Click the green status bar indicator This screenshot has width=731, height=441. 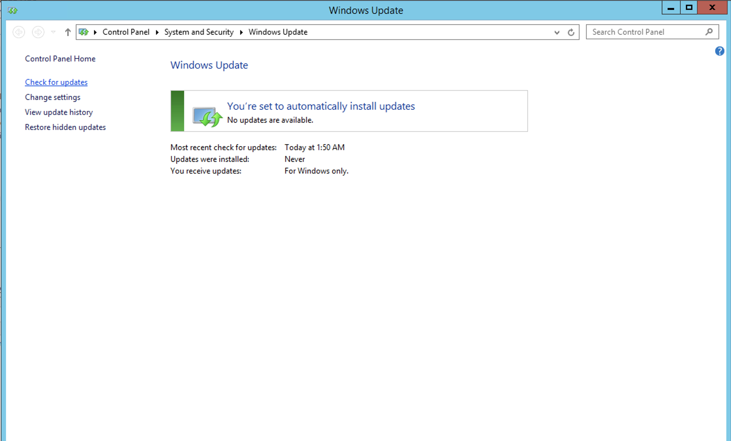click(178, 111)
